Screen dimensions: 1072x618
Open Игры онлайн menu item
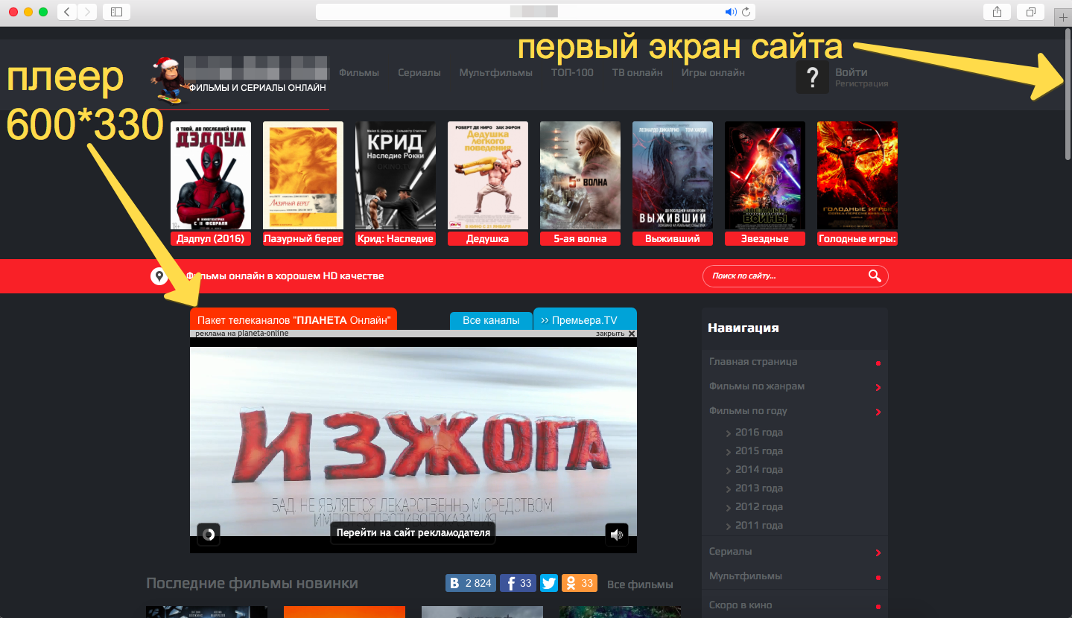pyautogui.click(x=713, y=72)
